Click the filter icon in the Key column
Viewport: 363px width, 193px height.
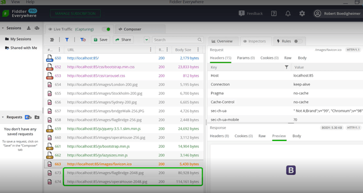click(286, 67)
